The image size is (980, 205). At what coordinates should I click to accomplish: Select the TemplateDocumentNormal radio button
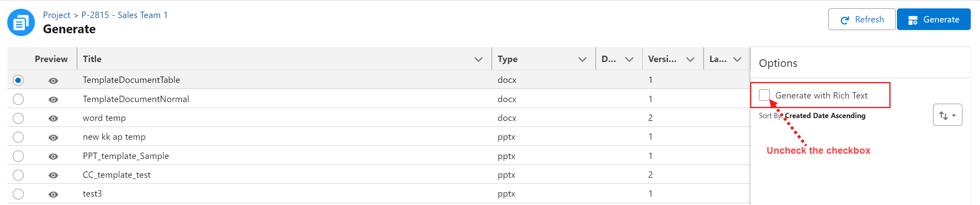pyautogui.click(x=18, y=99)
